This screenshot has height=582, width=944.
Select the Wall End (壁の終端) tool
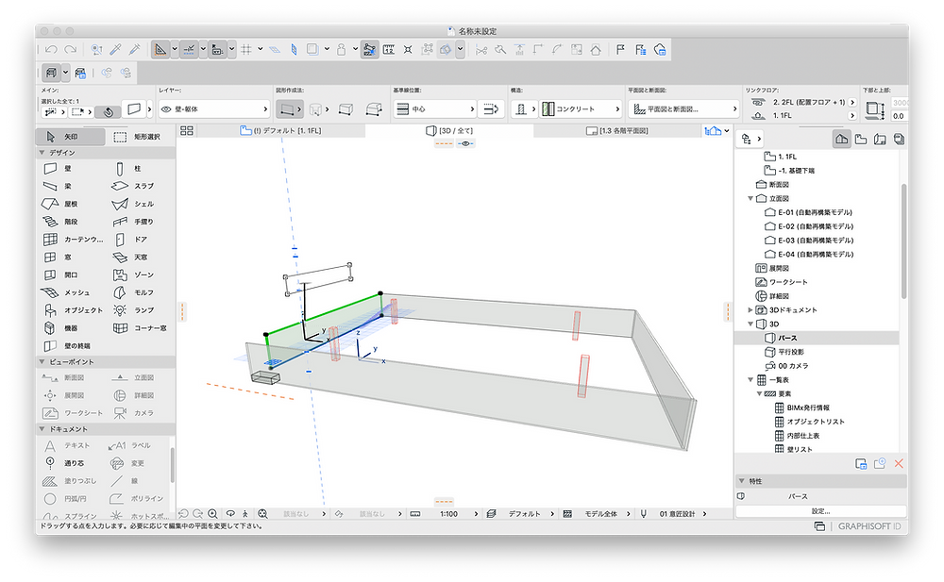[x=66, y=346]
